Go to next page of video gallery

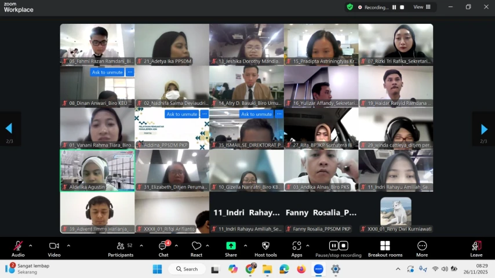484,129
